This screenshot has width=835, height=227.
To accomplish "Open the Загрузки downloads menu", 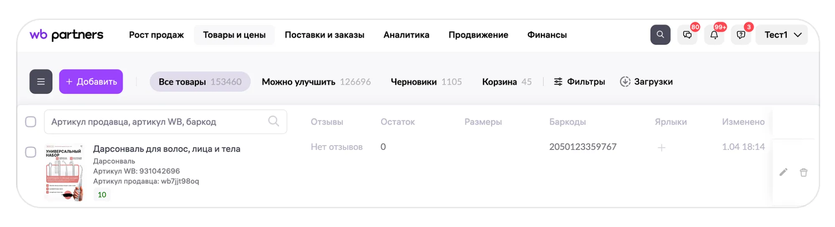I will pyautogui.click(x=646, y=82).
